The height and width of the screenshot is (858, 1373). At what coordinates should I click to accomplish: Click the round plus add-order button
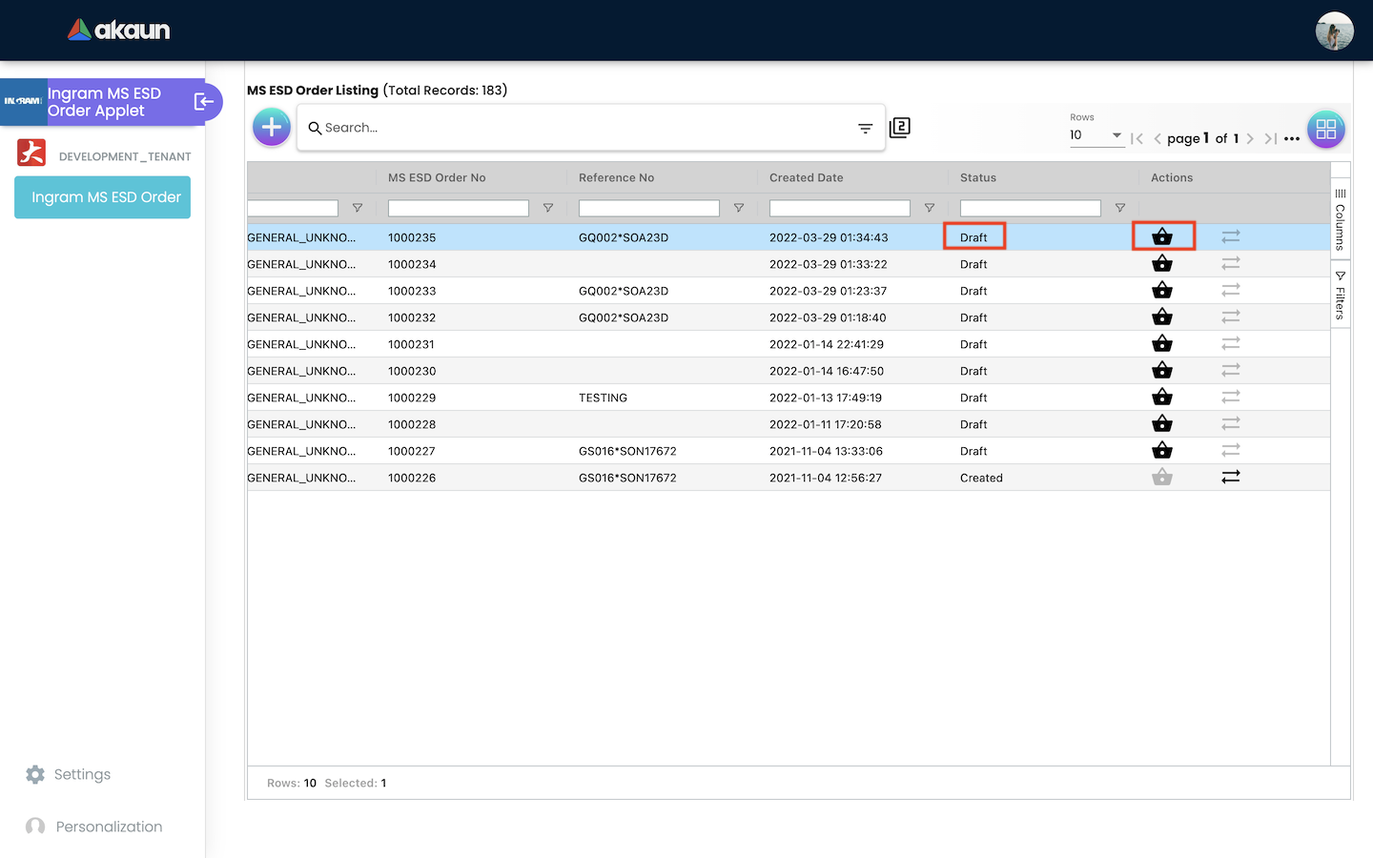tap(272, 127)
